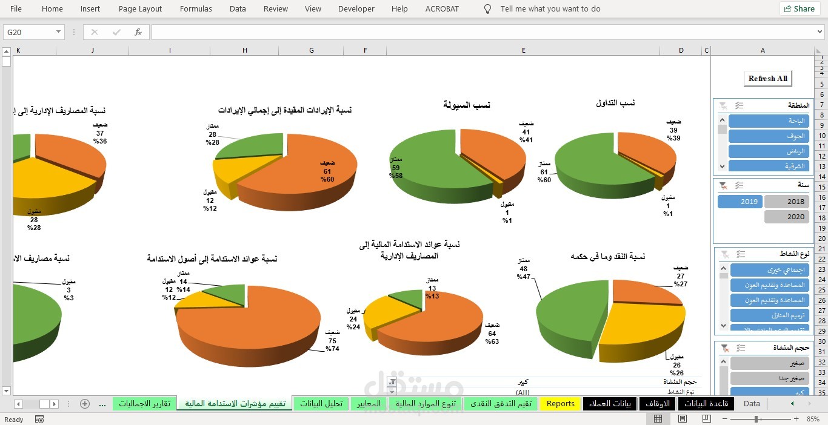Toggle الباحة region slicer item
Screen dimensions: 828x425
click(769, 121)
